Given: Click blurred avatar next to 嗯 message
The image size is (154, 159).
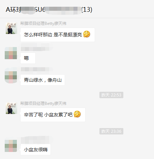Looking at the screenshot, I should 11,53.
